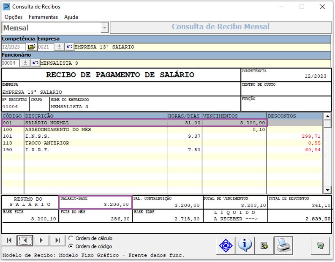Open the Competência folder browse icon
Viewport: 335px width, 262px height.
click(32, 46)
